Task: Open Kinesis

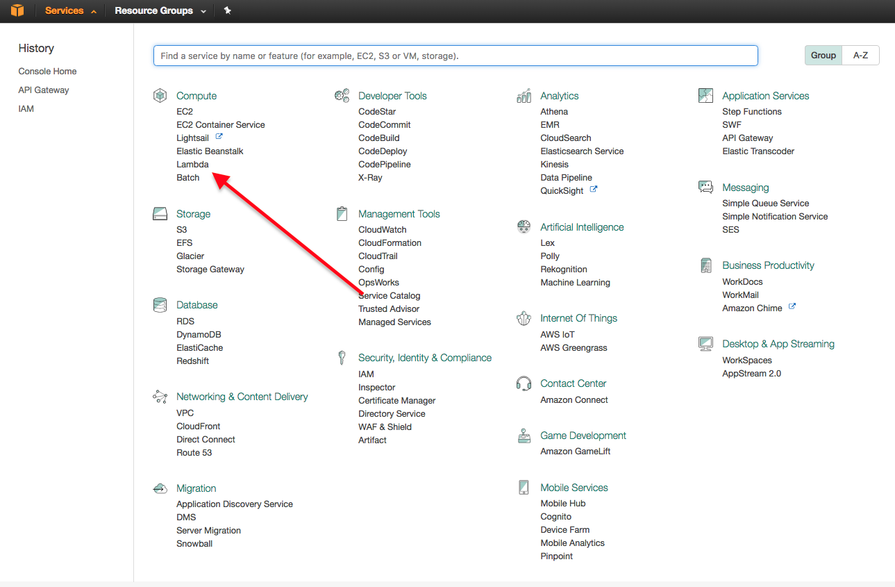Action: (554, 165)
